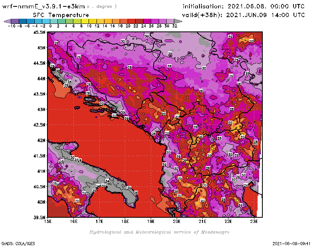This screenshot has height=246, width=319.
Task: Click the dark blue legend swatch between -8 and -6
Action: coord(23,21)
